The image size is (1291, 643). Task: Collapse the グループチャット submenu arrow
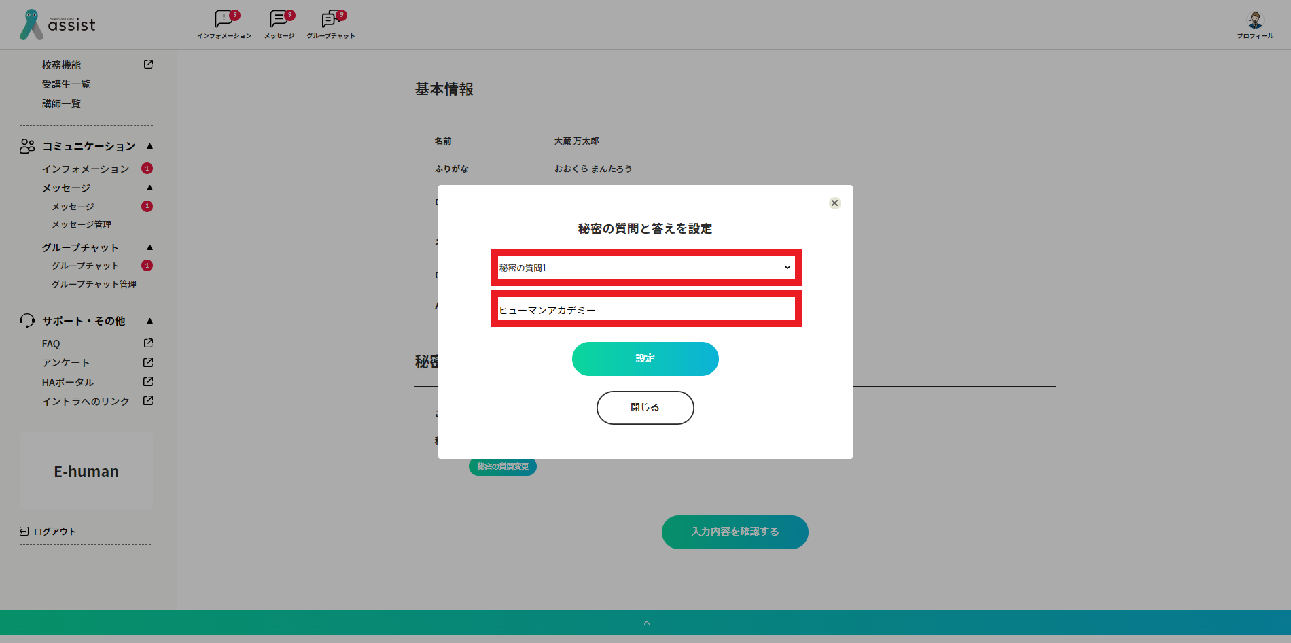coord(149,247)
